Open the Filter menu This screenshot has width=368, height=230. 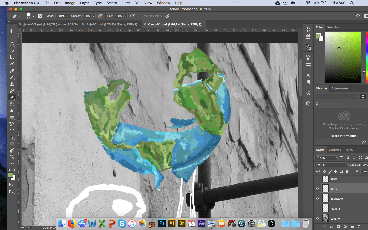[125, 3]
